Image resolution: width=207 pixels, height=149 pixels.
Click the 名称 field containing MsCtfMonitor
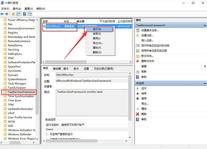[92, 75]
